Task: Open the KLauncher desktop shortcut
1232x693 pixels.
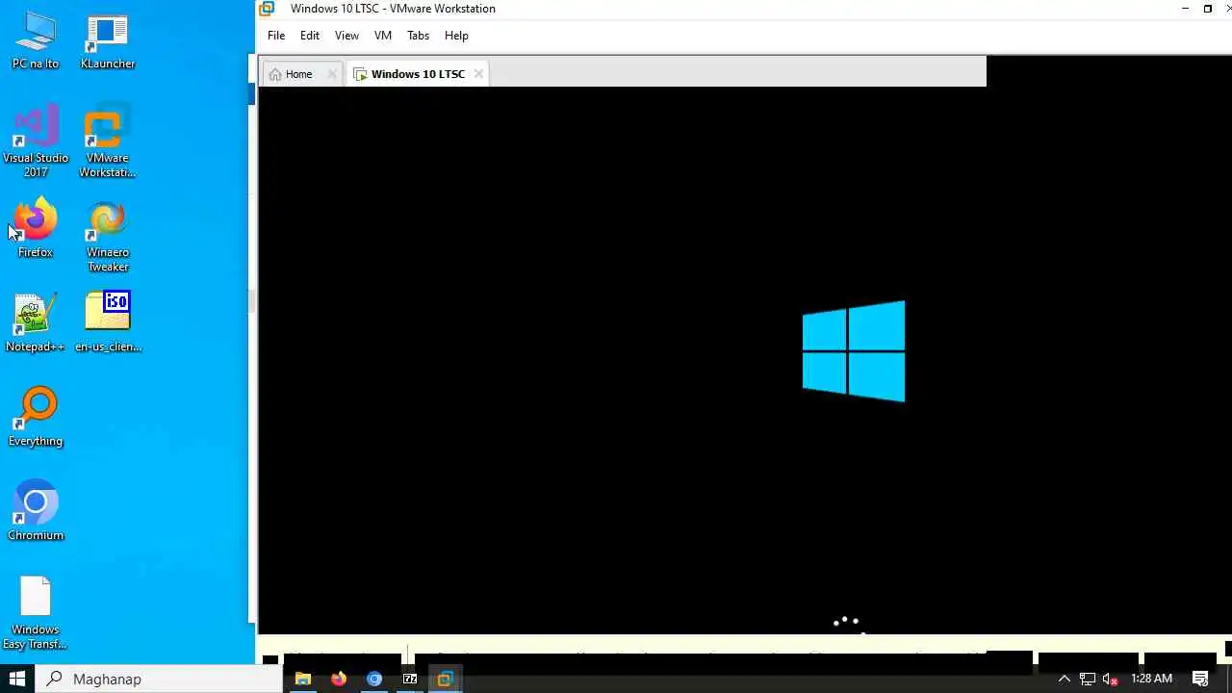Action: (x=108, y=41)
